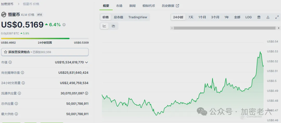
Task: Click the download chart data icon
Action: 268,17
